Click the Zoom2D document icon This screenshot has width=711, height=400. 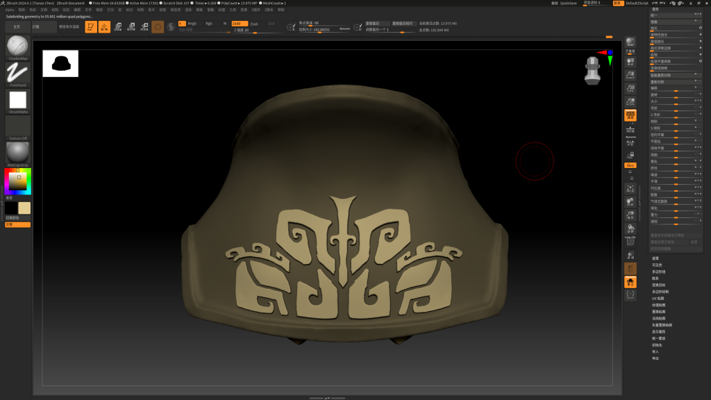[x=630, y=75]
